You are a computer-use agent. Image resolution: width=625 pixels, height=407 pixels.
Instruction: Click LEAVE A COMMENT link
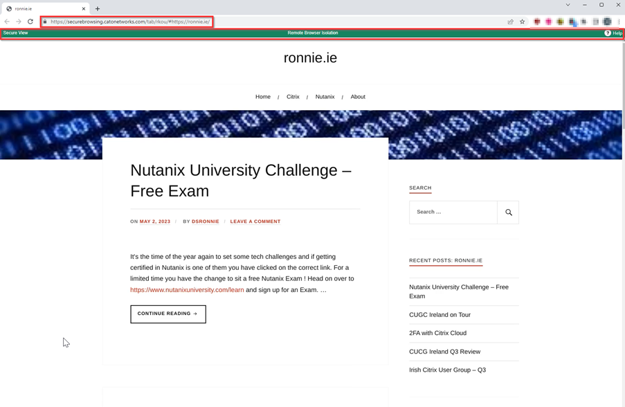255,221
